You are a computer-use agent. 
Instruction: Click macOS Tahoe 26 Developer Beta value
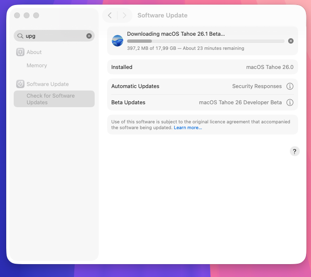[x=240, y=103]
